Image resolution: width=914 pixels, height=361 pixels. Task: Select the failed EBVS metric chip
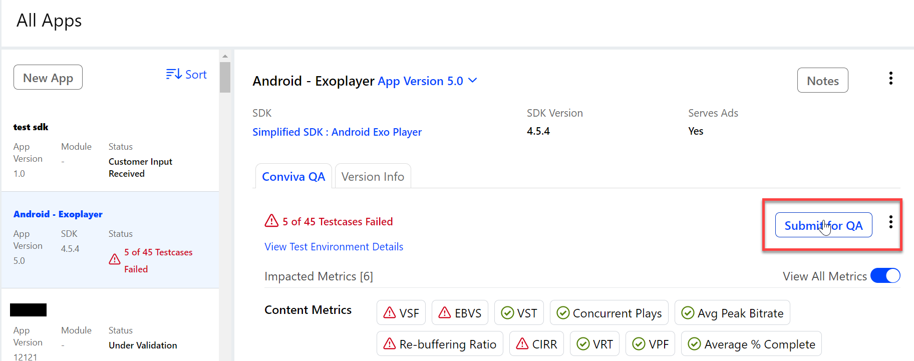[x=459, y=313]
